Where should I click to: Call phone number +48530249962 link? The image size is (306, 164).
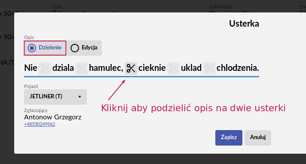[x=40, y=124]
